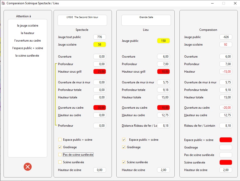
Task: Uncheck Gradinage in the Spectacle panel
Action: point(60,147)
